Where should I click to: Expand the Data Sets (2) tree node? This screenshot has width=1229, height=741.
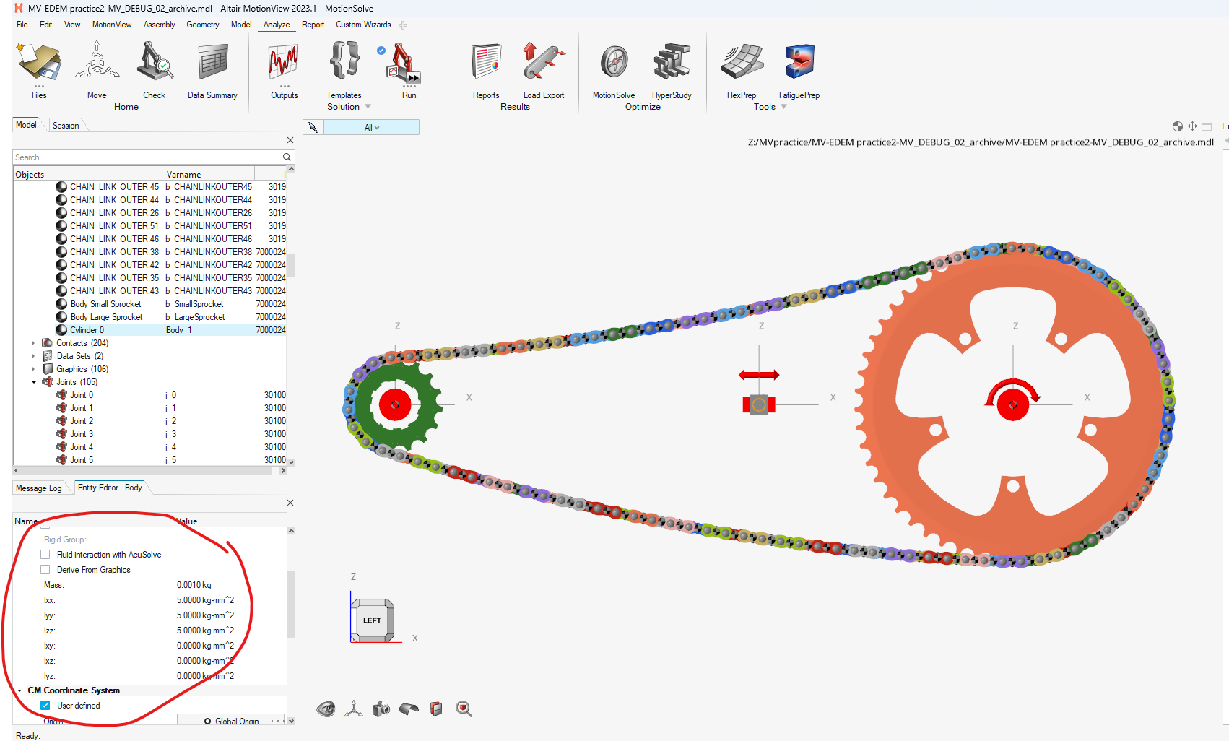pos(33,356)
